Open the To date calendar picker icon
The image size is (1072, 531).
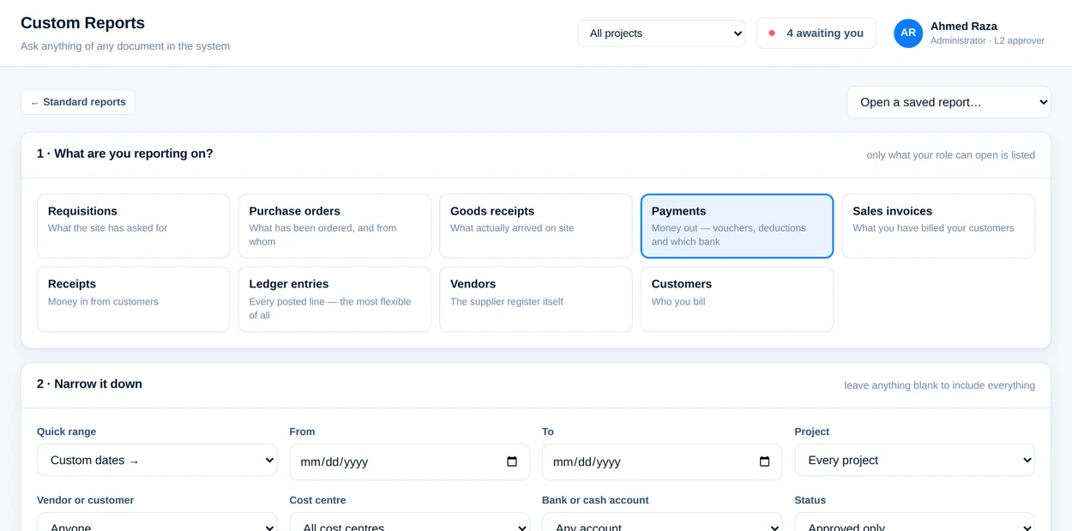[765, 462]
